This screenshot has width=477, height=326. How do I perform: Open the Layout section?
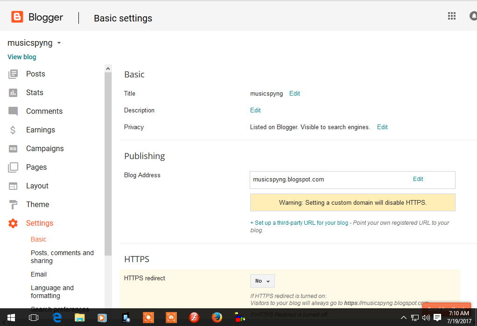pos(37,186)
